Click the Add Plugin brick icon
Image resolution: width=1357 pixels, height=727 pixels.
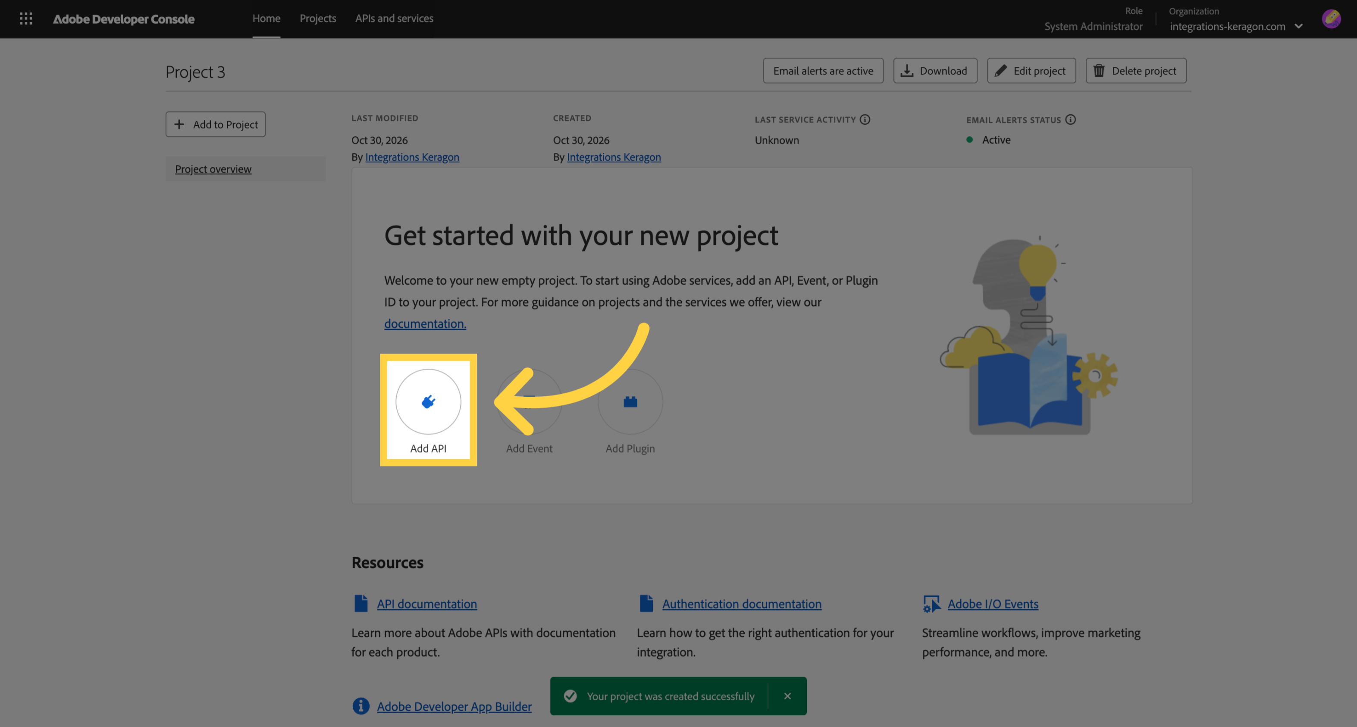[x=630, y=401]
